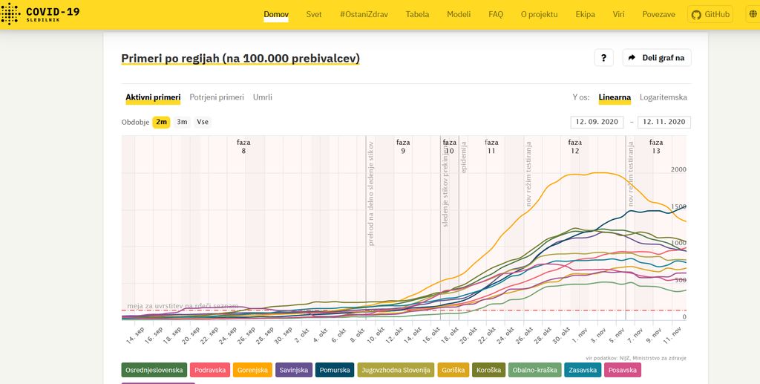Image resolution: width=760 pixels, height=384 pixels.
Task: Set period to 3m
Action: (x=182, y=122)
